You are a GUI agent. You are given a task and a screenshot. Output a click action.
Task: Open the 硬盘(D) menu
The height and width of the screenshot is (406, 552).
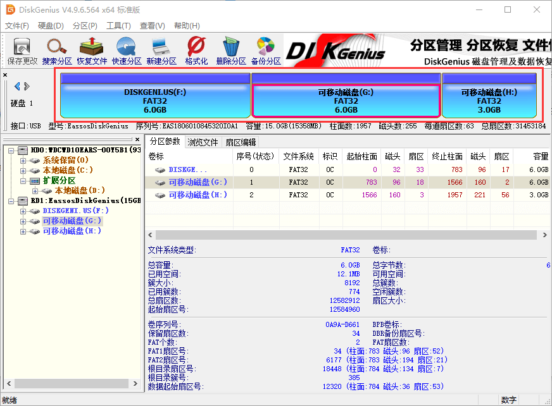(x=51, y=26)
